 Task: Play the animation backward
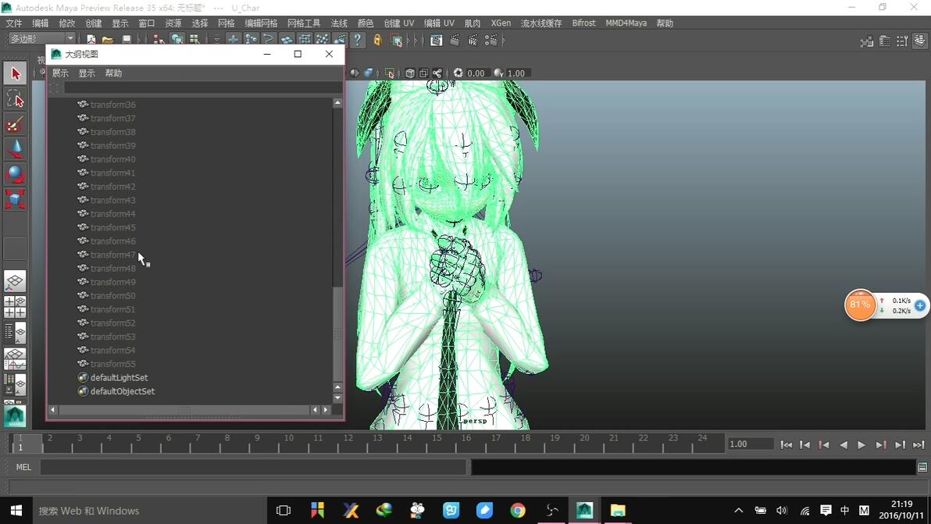[x=843, y=444]
